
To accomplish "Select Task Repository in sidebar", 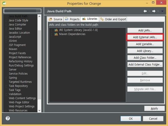I will (18, 86).
